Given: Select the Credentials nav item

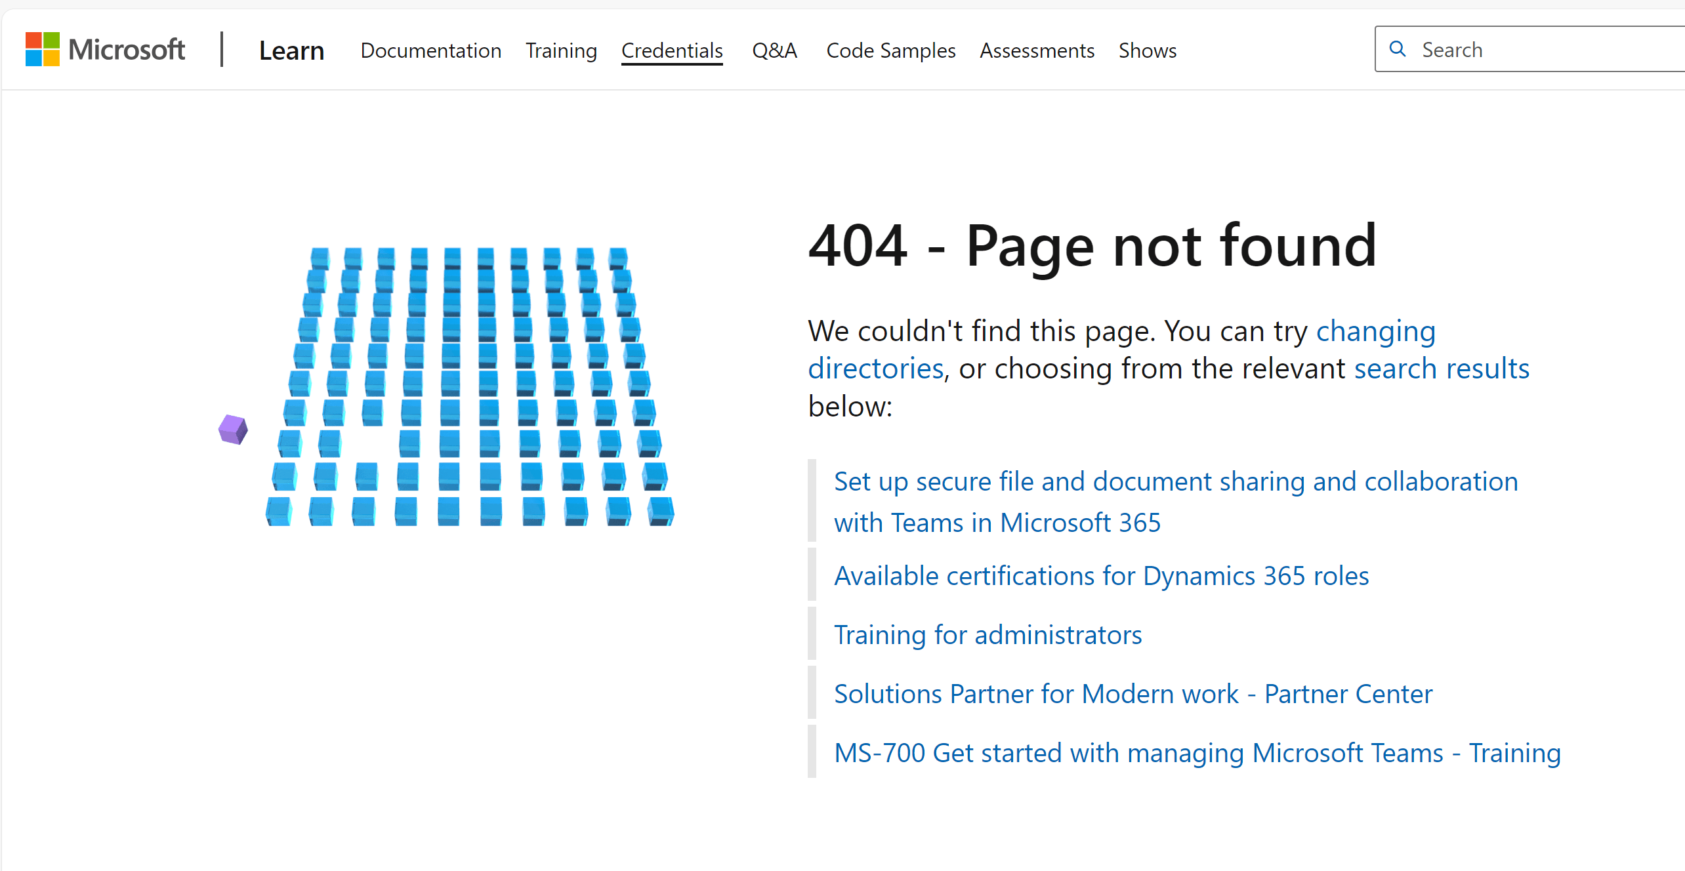Looking at the screenshot, I should (672, 51).
